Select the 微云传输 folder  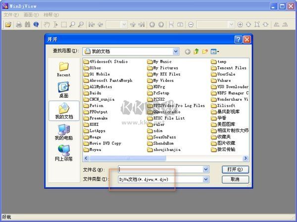tap(223, 149)
